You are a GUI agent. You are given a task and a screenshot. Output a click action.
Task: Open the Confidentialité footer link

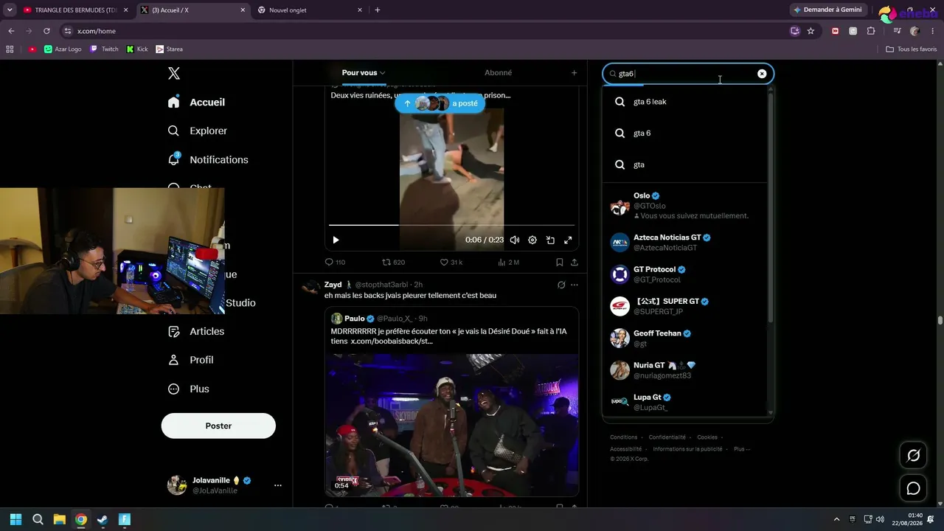pyautogui.click(x=667, y=437)
